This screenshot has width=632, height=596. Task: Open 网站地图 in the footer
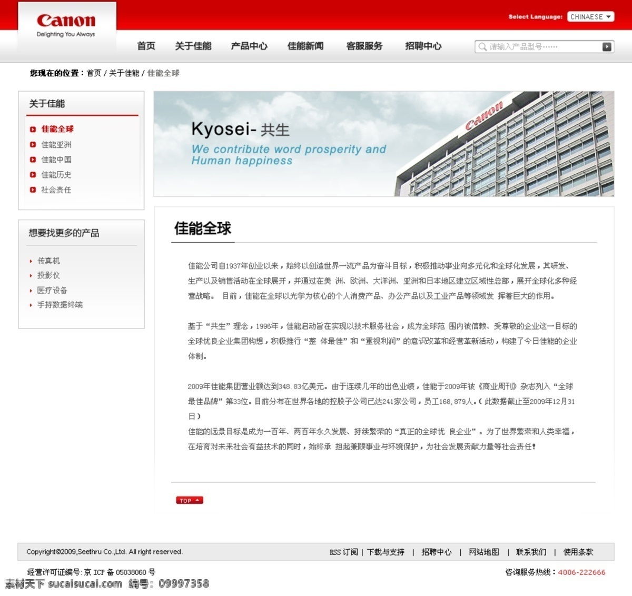pos(484,552)
